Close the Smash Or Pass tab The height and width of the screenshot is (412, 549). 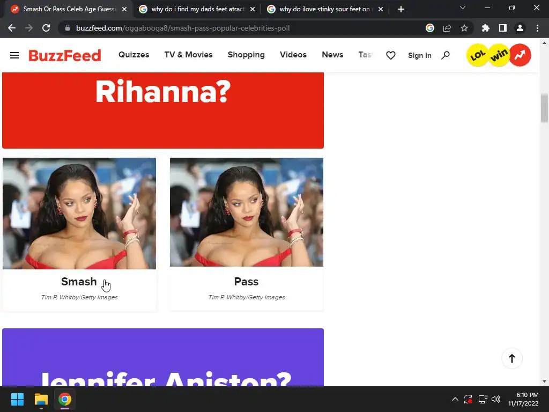coord(124,9)
